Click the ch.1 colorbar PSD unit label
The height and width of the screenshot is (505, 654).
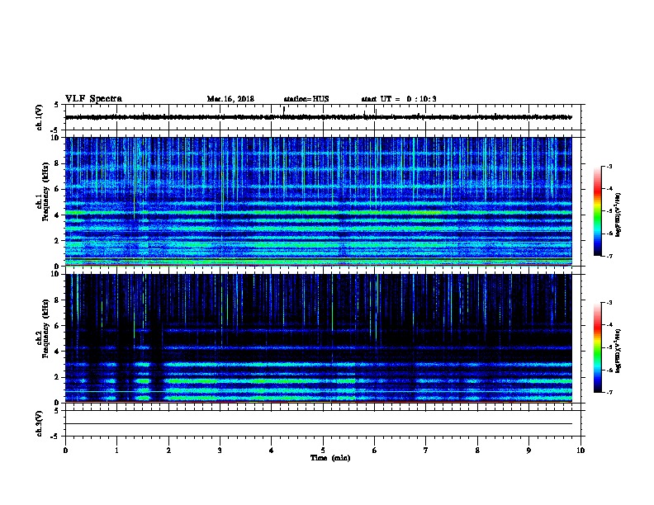[618, 215]
